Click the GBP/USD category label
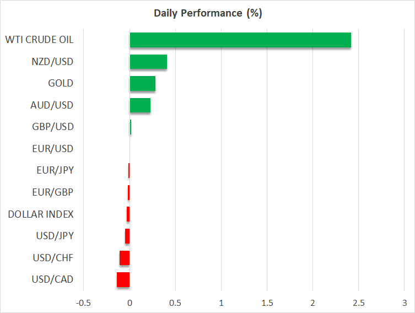 click(53, 127)
